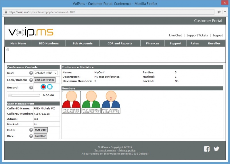The height and width of the screenshot is (164, 230).
Task: Open the browser toolbar dropdown arrow
Action: (x=225, y=12)
